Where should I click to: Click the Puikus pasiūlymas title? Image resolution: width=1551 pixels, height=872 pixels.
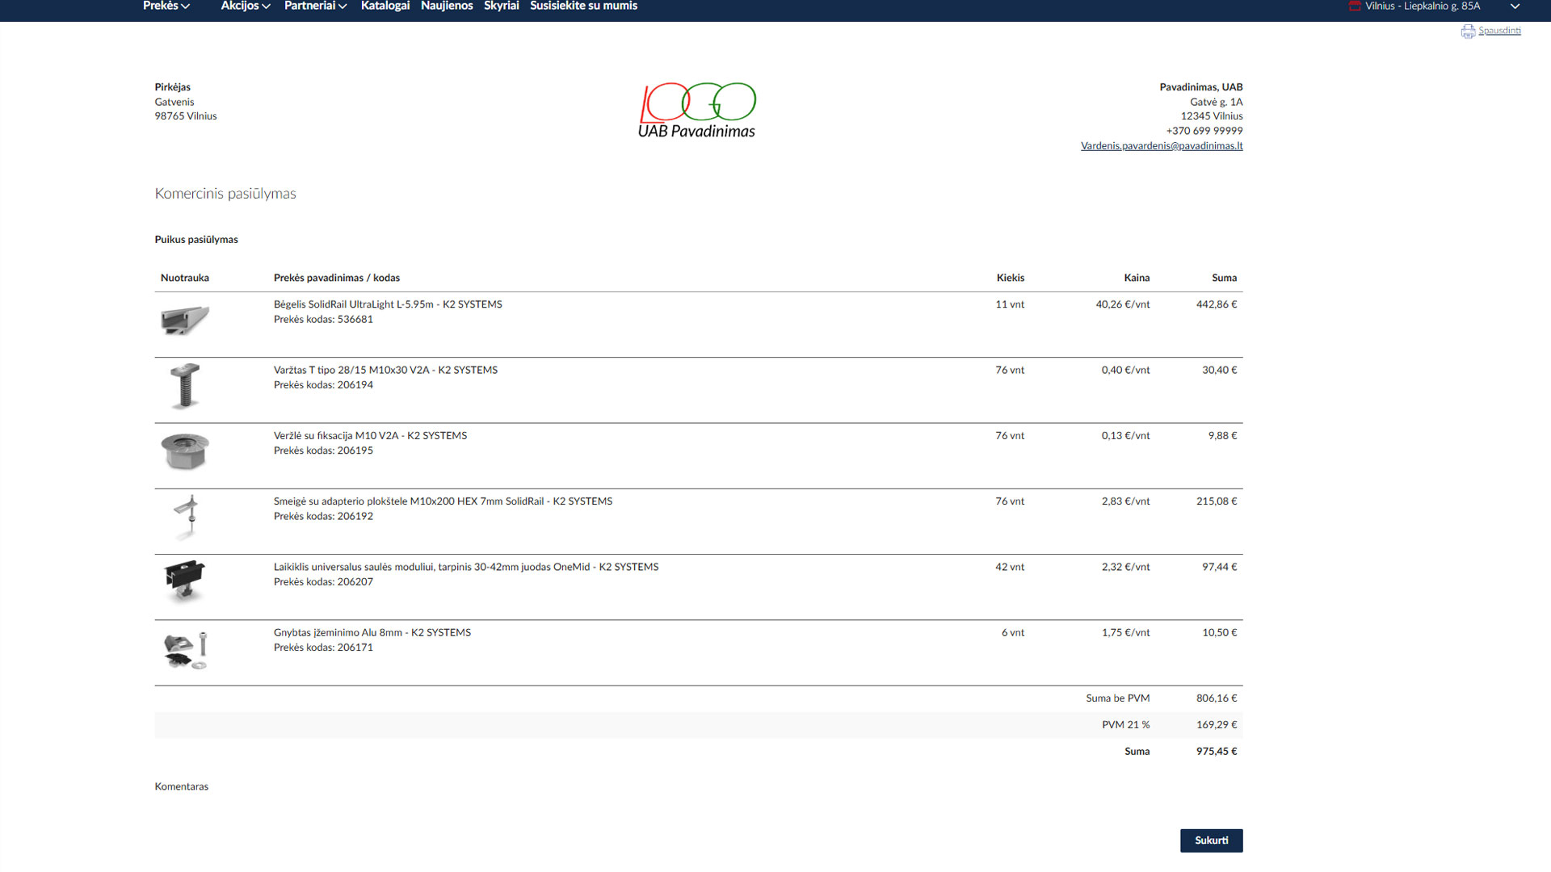click(x=196, y=240)
